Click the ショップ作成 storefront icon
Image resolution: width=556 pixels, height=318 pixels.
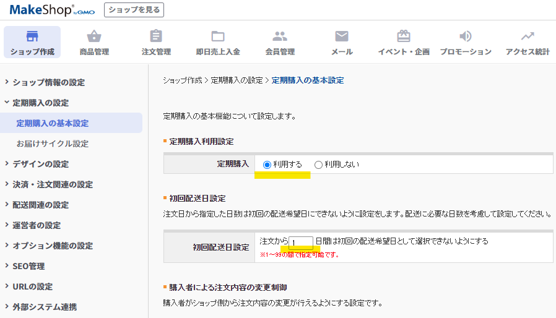click(x=32, y=36)
